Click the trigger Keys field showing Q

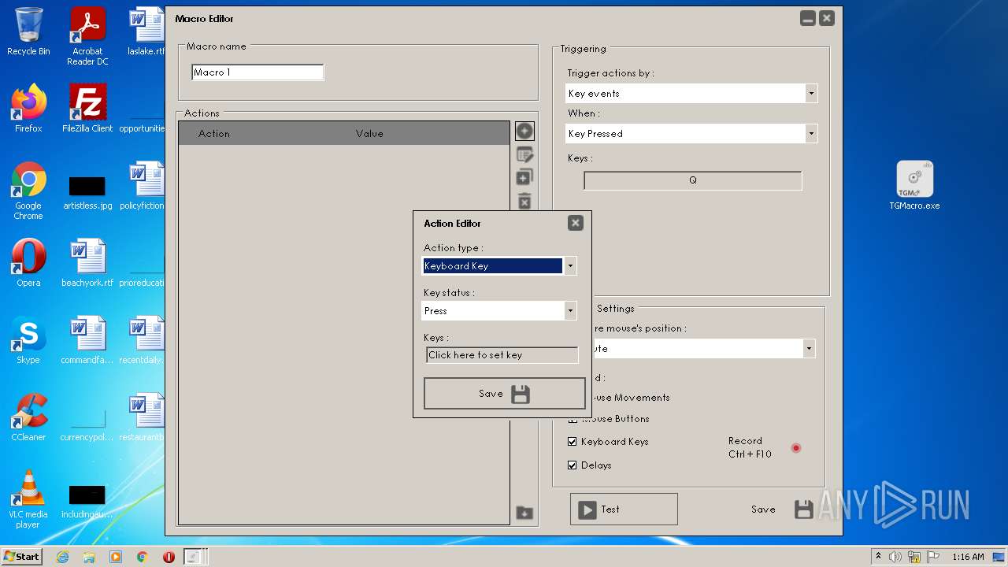(693, 180)
